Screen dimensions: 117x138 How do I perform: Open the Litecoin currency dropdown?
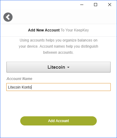[58, 67]
